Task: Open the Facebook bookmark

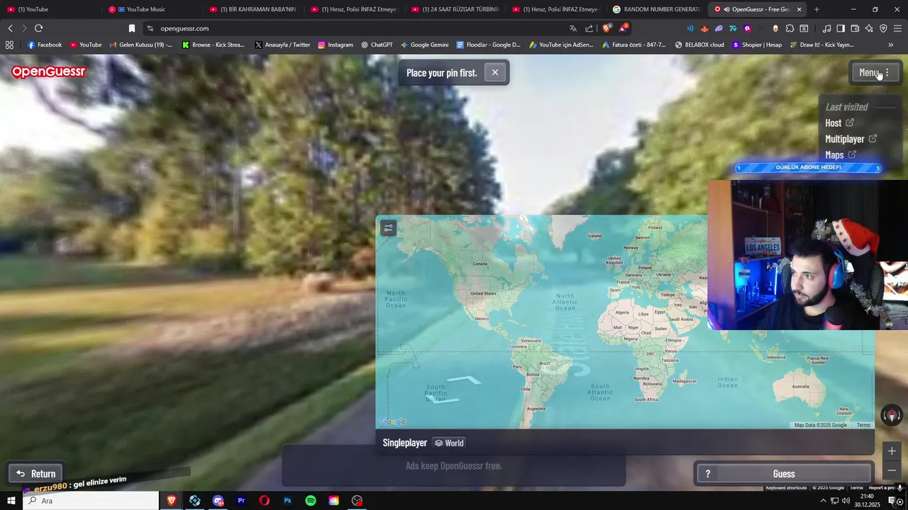Action: [x=45, y=45]
